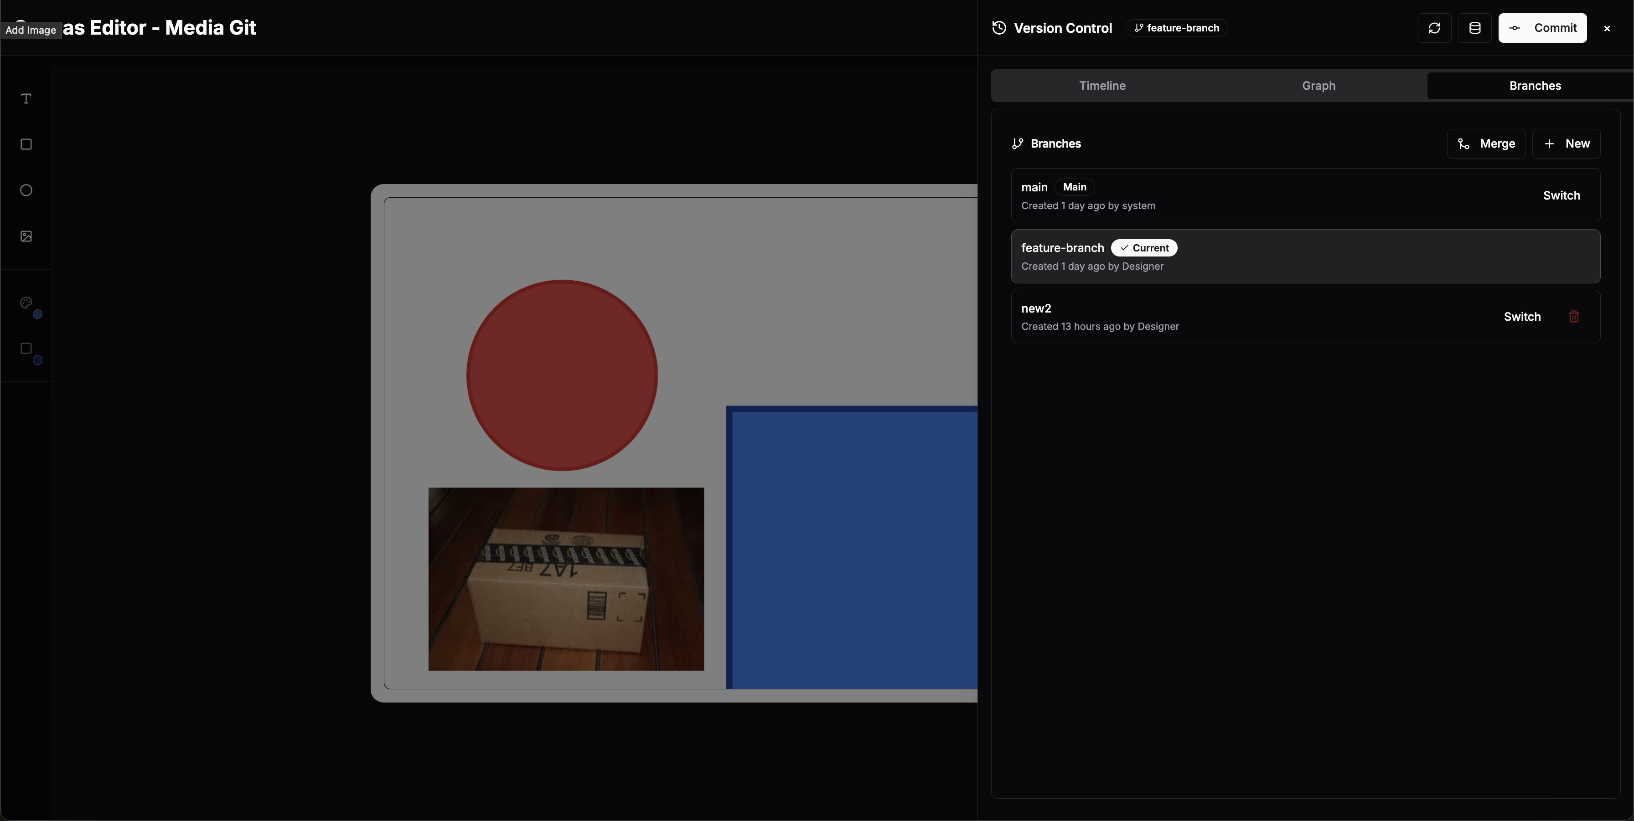Open the fill color palette tool
The height and width of the screenshot is (821, 1634).
[26, 303]
